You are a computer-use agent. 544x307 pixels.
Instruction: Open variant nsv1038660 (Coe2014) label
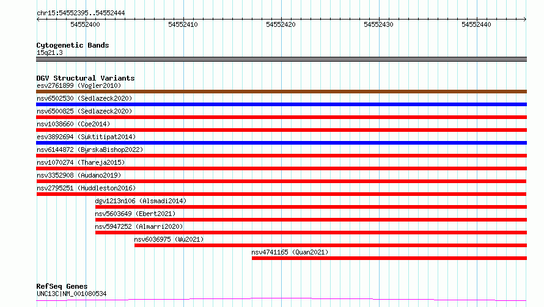(73, 124)
